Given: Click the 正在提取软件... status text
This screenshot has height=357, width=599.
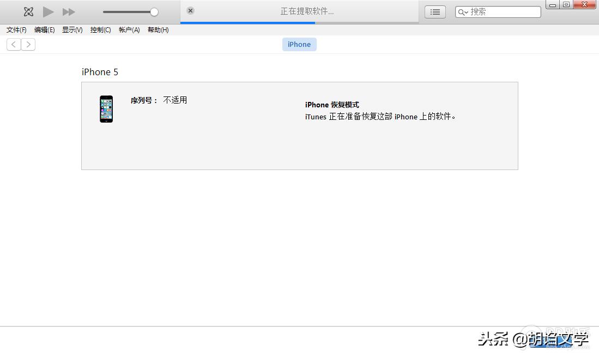Looking at the screenshot, I should (307, 11).
